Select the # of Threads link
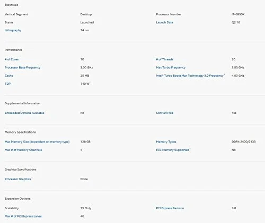Screen dimensions: 265x223 164,59
